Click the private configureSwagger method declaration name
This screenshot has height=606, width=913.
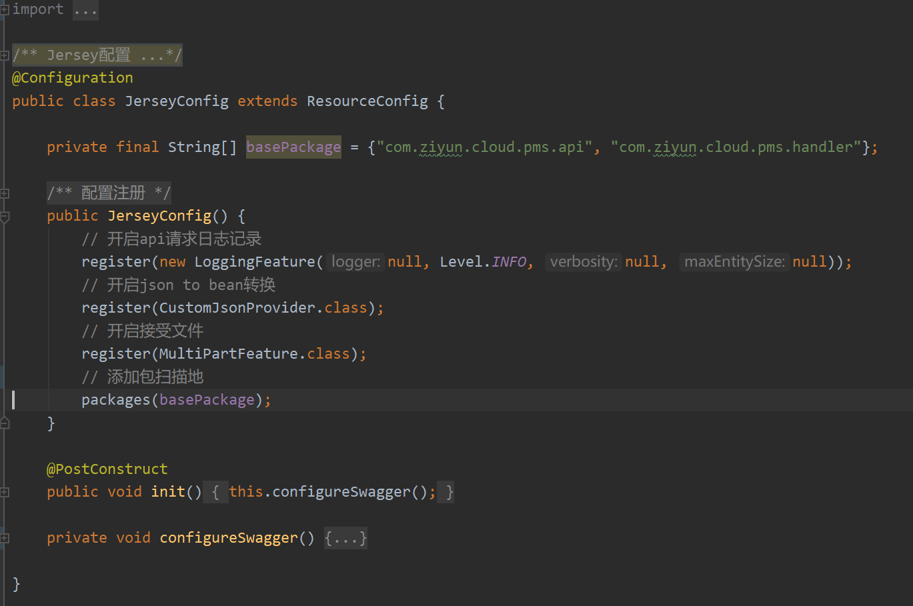click(229, 538)
